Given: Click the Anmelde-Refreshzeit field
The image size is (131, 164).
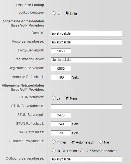Looking at the screenshot, I should click(61, 77).
